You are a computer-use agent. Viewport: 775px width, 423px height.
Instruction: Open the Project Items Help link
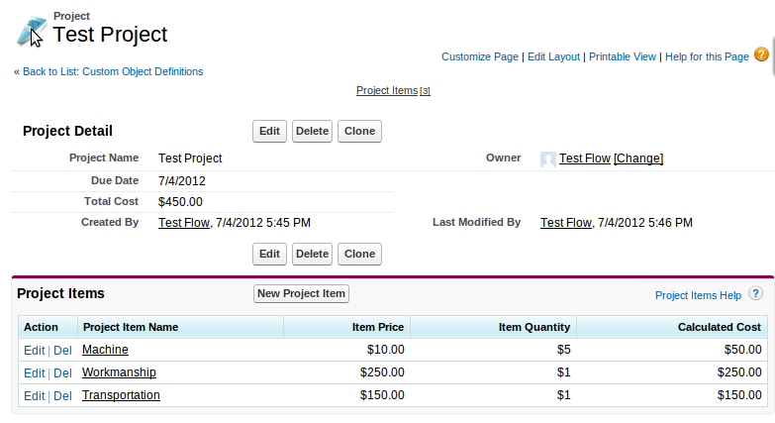(x=698, y=295)
